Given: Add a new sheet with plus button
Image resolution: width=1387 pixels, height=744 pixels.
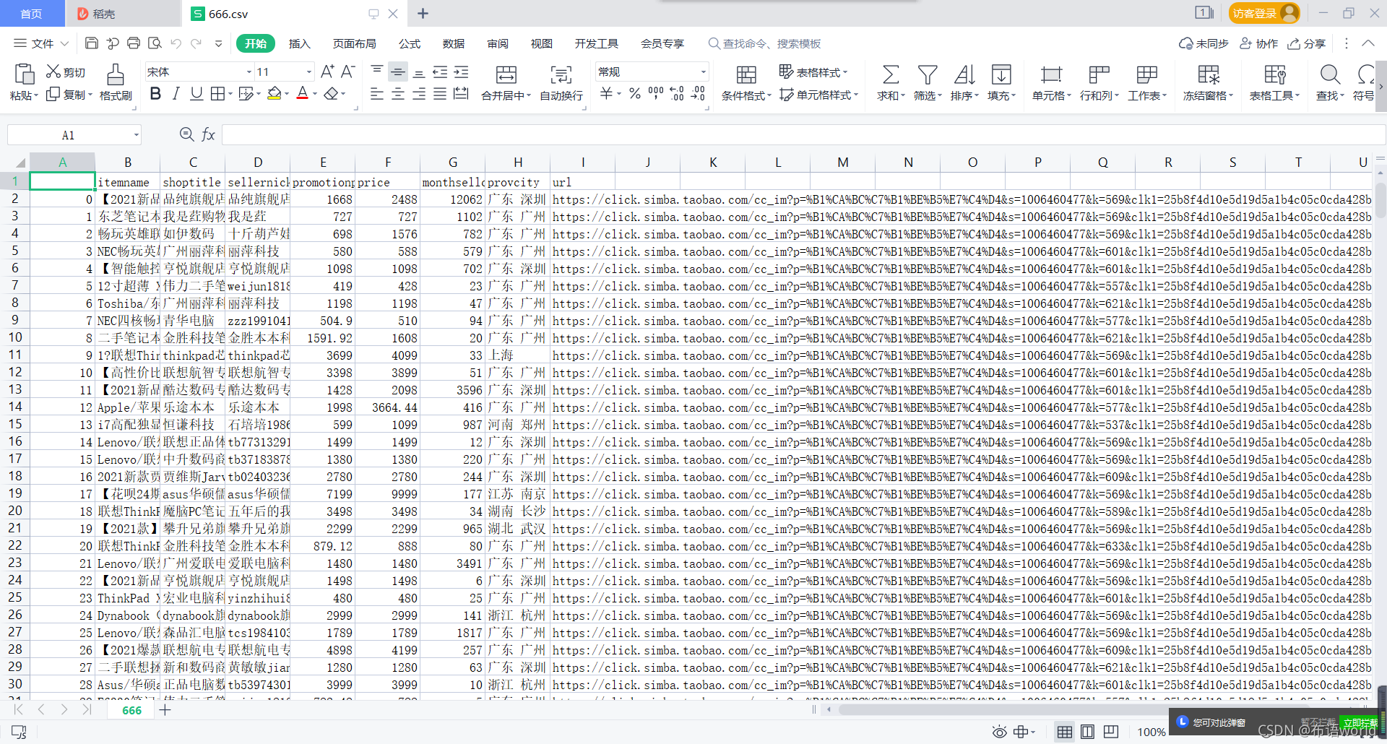Looking at the screenshot, I should coord(165,709).
